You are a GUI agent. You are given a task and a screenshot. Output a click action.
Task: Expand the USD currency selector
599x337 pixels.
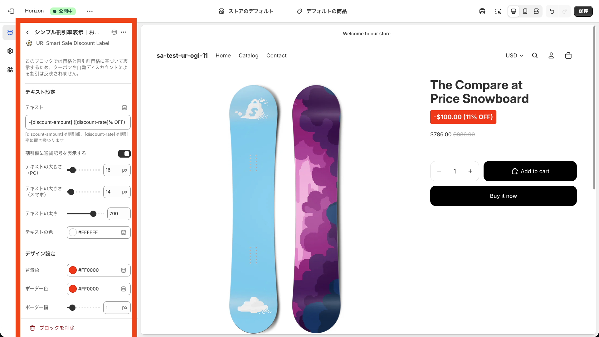point(514,56)
